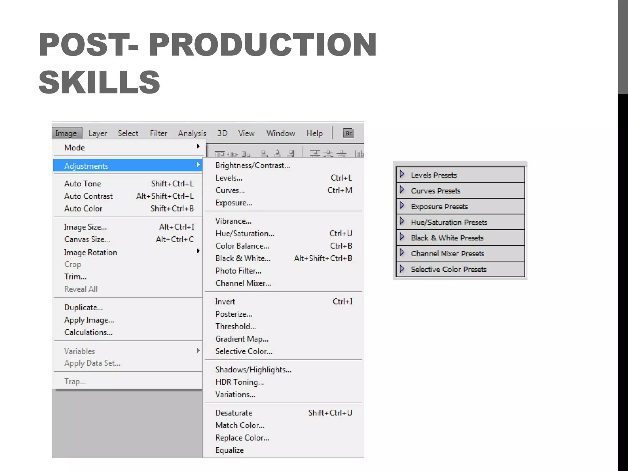The width and height of the screenshot is (628, 471).
Task: Open the Mode submenu
Action: point(128,147)
